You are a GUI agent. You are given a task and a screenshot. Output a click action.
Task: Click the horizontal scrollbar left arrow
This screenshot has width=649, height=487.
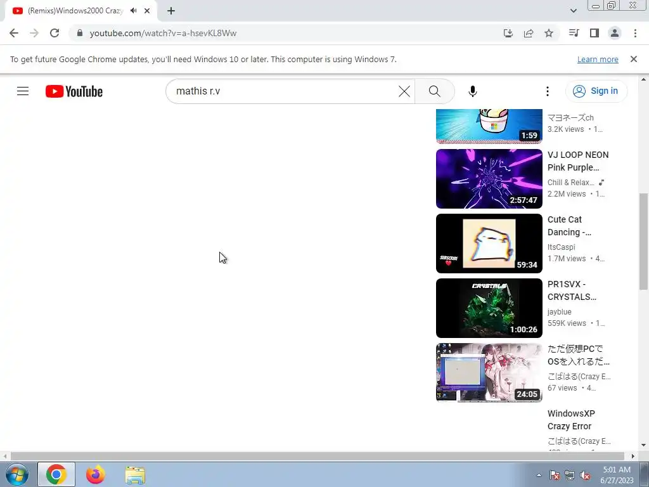[4, 456]
